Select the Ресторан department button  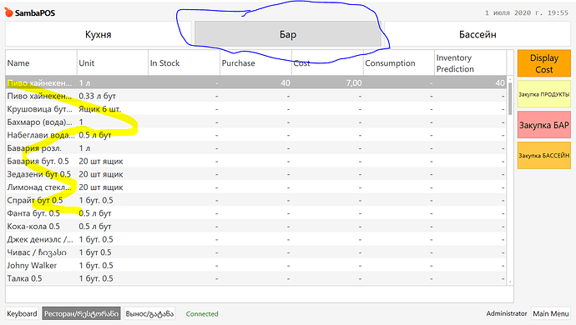[81, 313]
